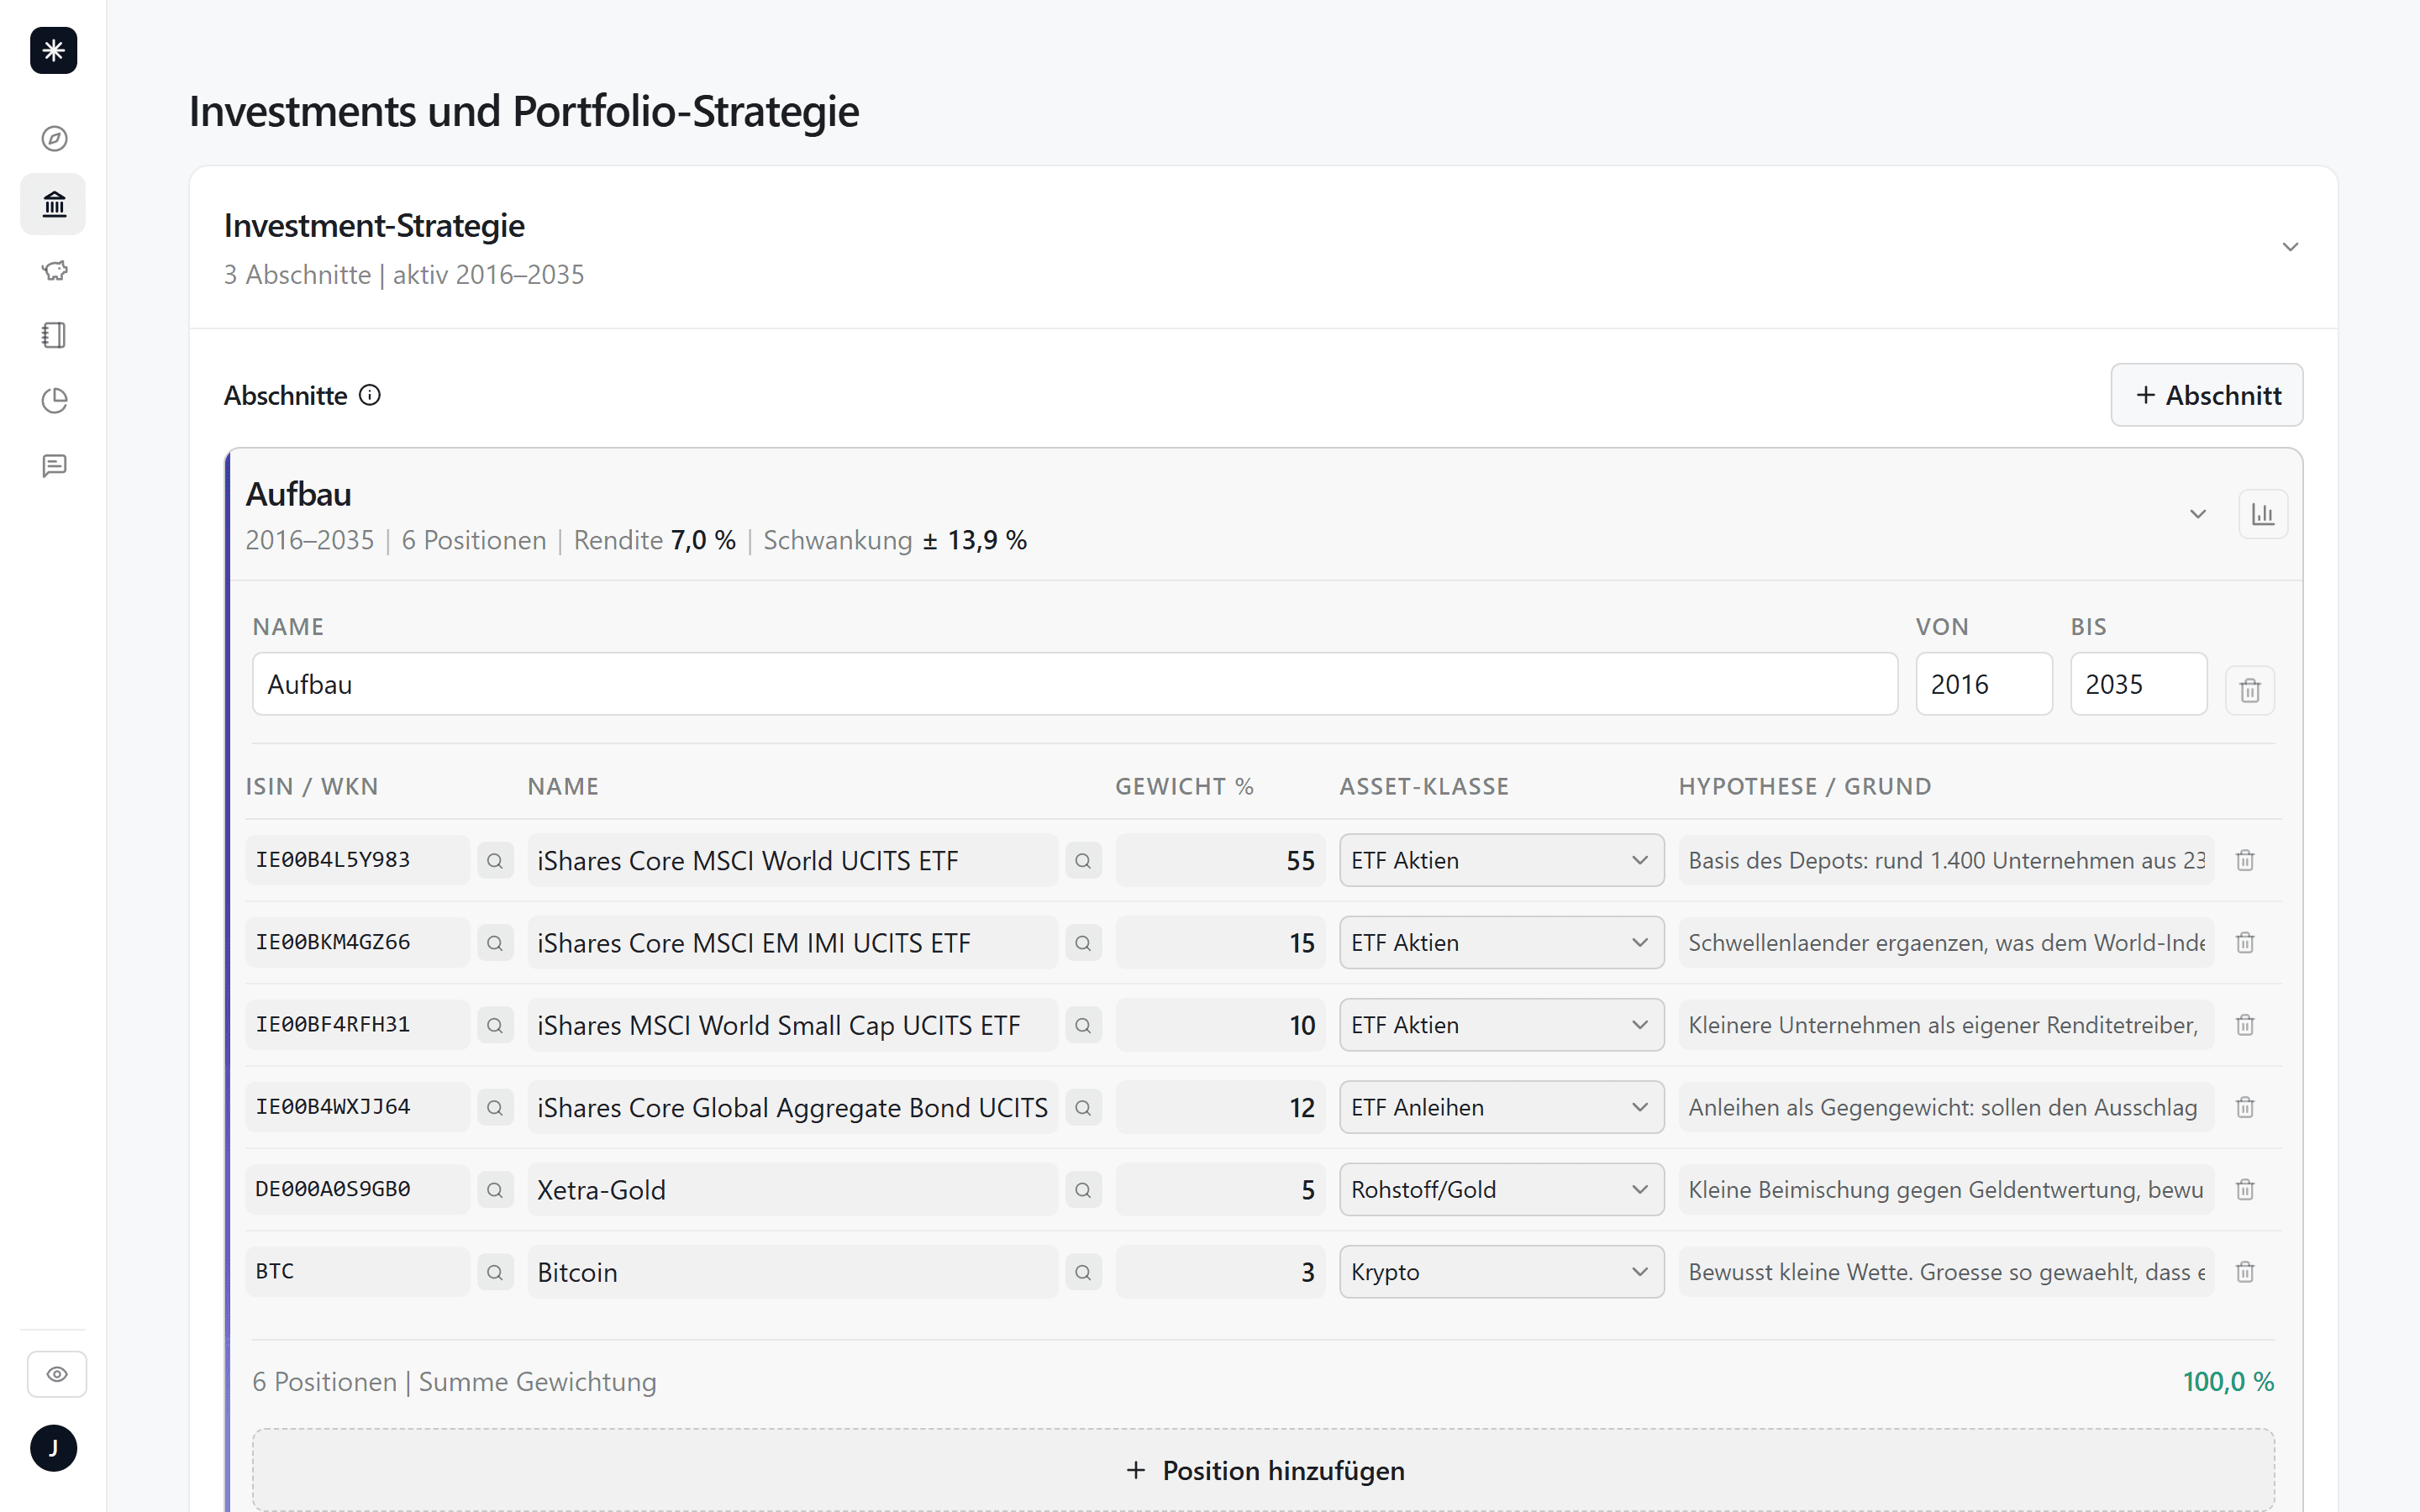The image size is (2420, 1512).
Task: Edit hypothesis starting 'Schwellenlaender ergaenzen'
Action: tap(1946, 942)
